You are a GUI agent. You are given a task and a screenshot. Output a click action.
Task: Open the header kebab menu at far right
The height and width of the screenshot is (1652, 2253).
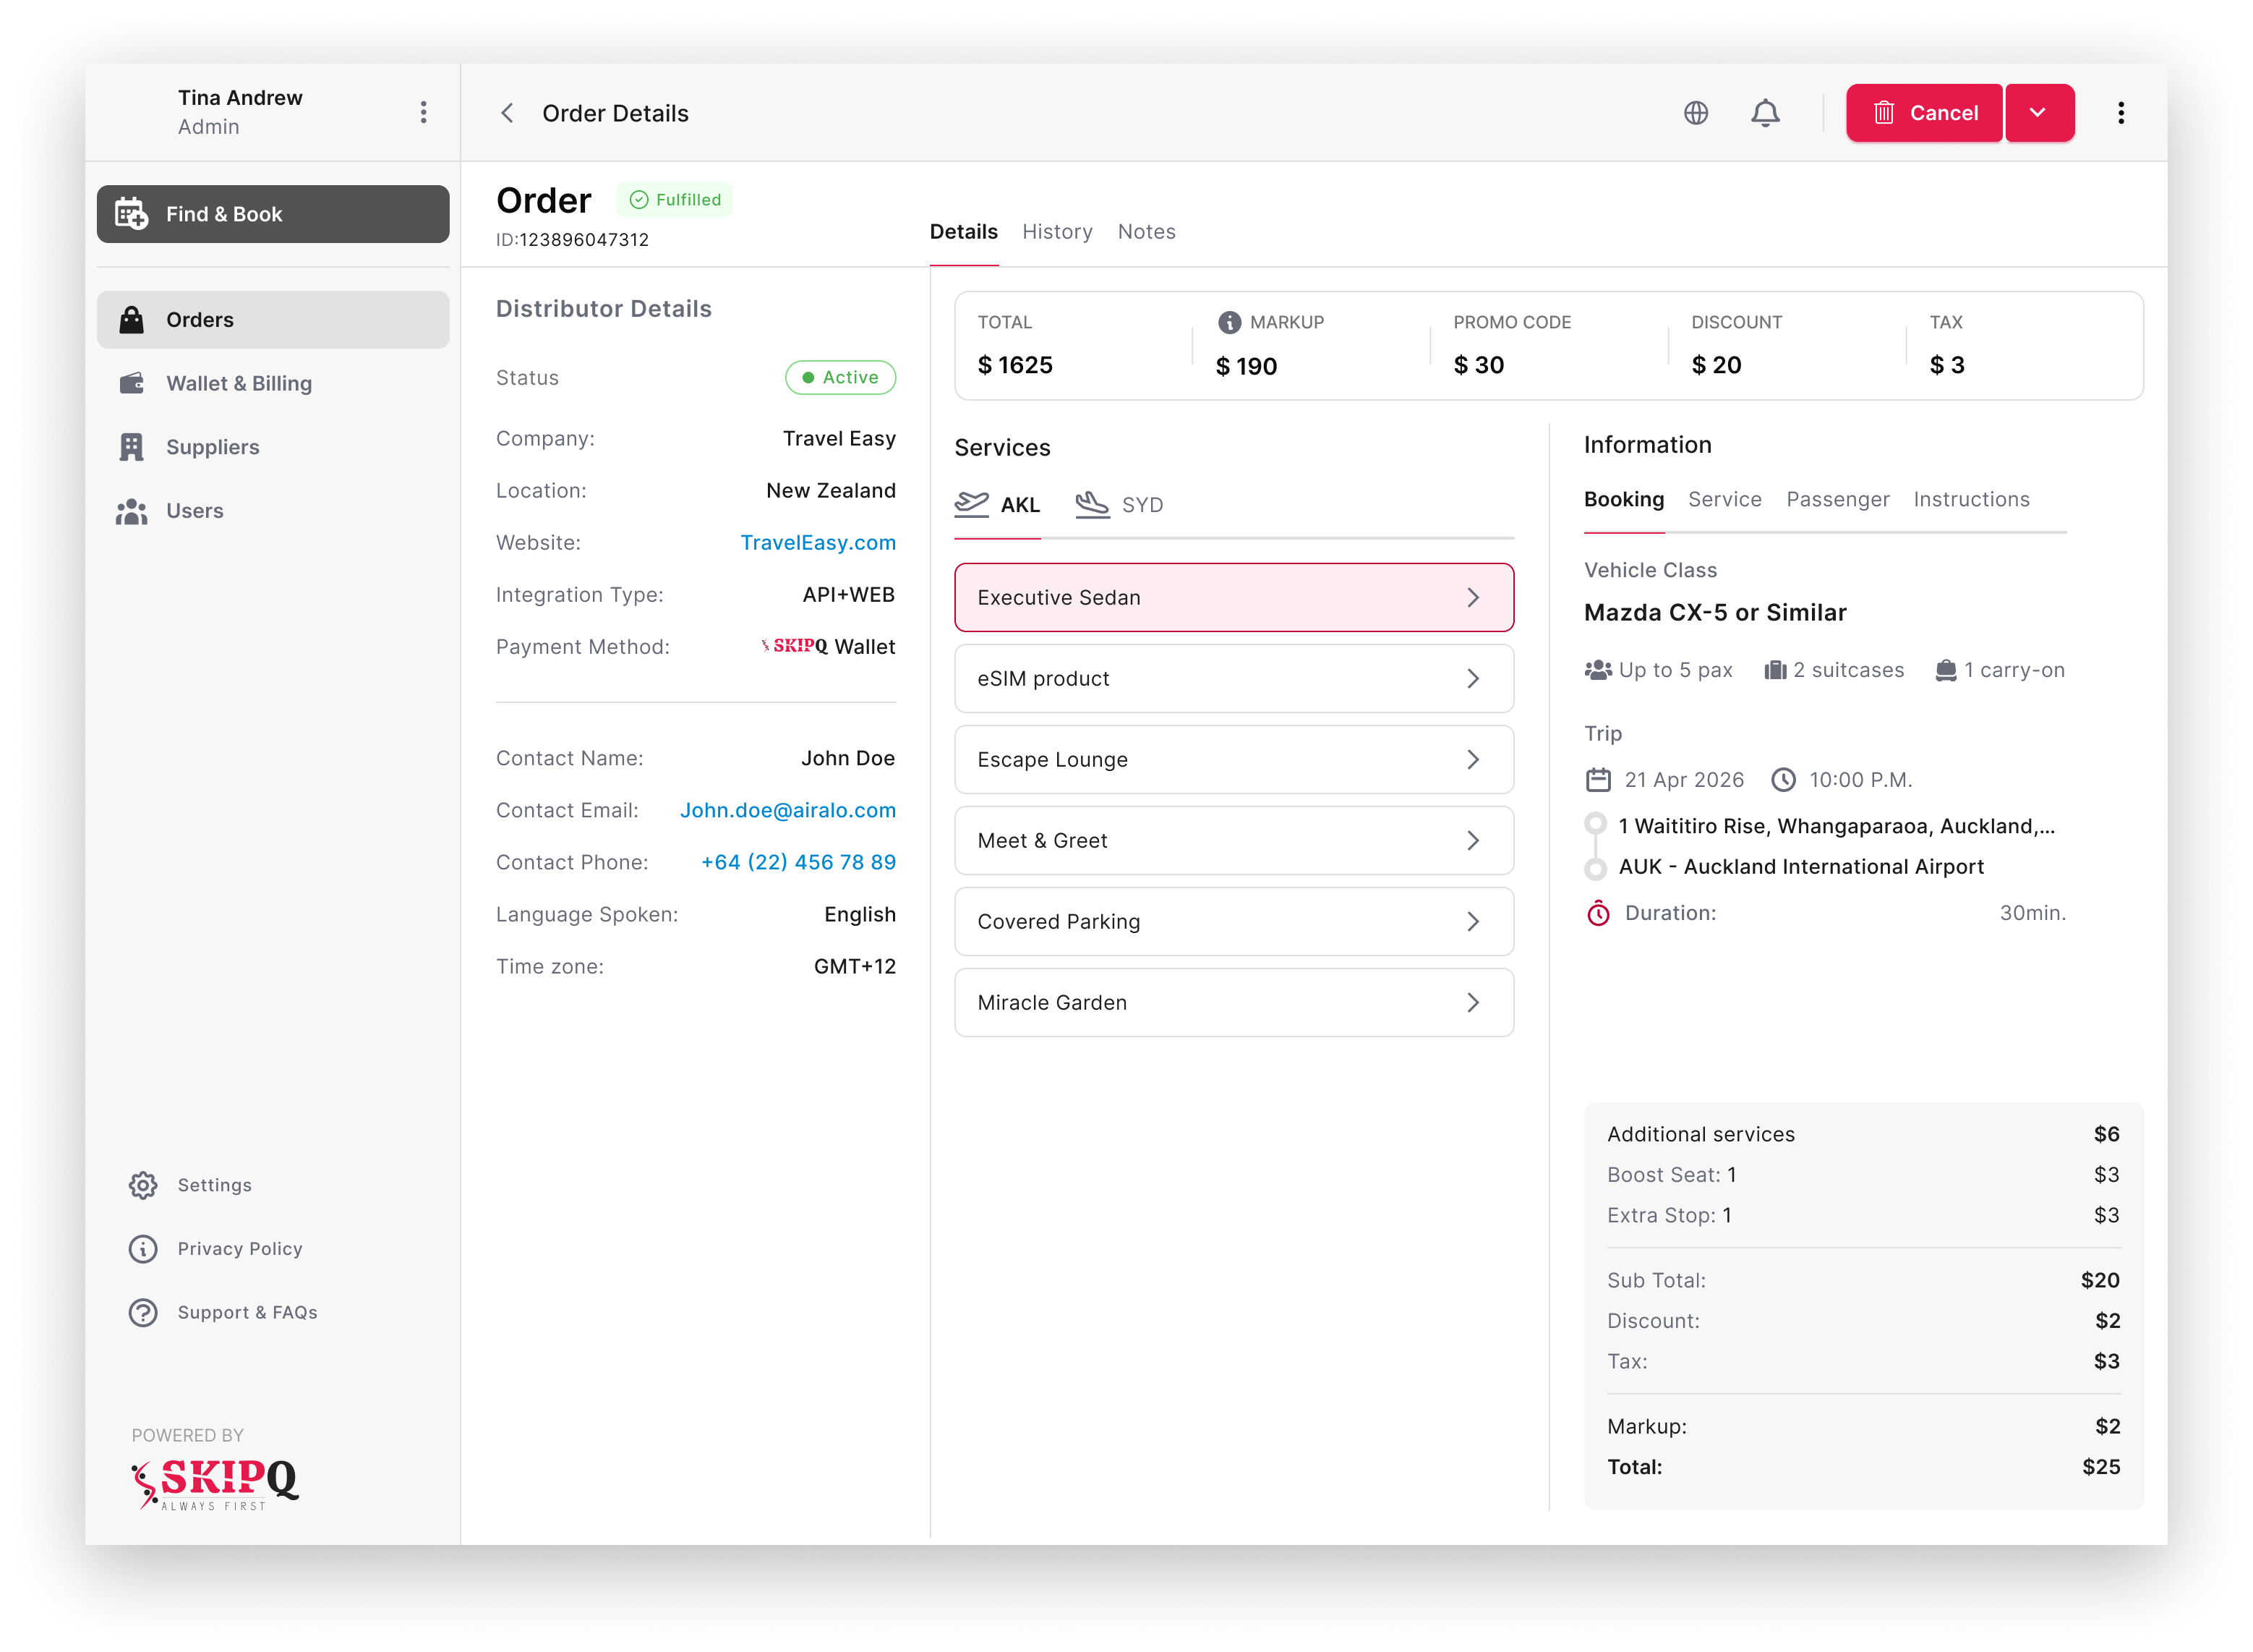2120,113
